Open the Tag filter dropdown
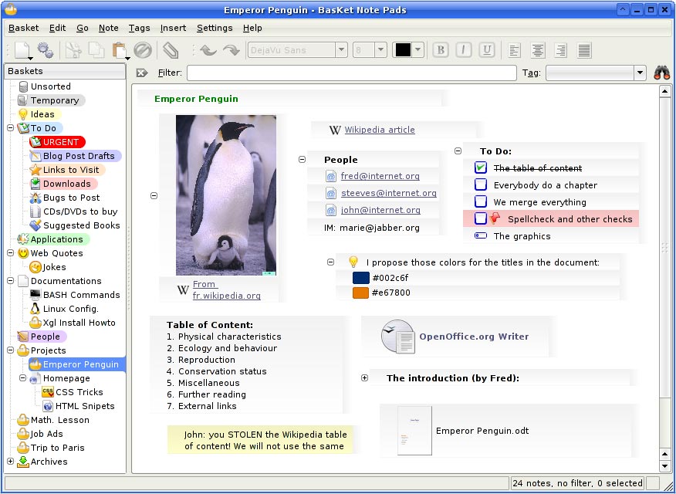676x494 pixels. 639,73
